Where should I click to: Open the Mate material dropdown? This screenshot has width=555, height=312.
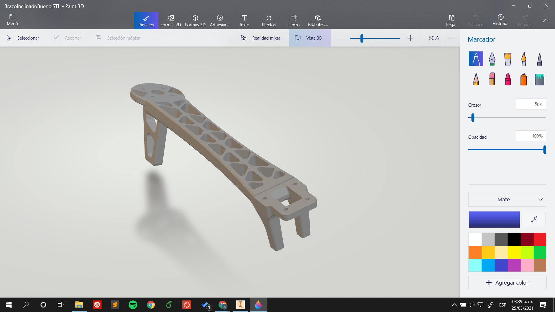point(507,199)
